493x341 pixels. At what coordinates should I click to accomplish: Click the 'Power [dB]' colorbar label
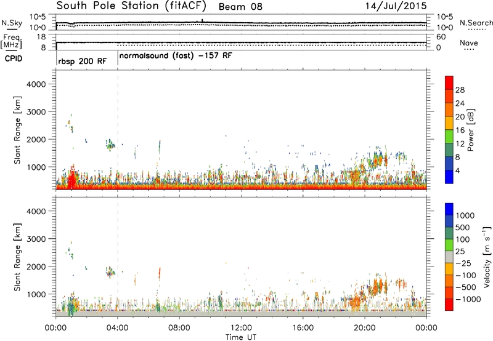tap(471, 130)
